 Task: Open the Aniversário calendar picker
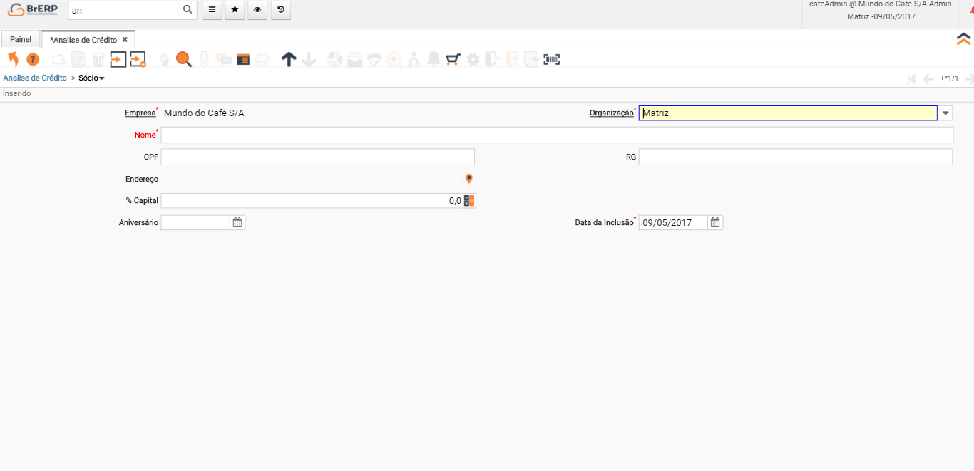tap(237, 222)
